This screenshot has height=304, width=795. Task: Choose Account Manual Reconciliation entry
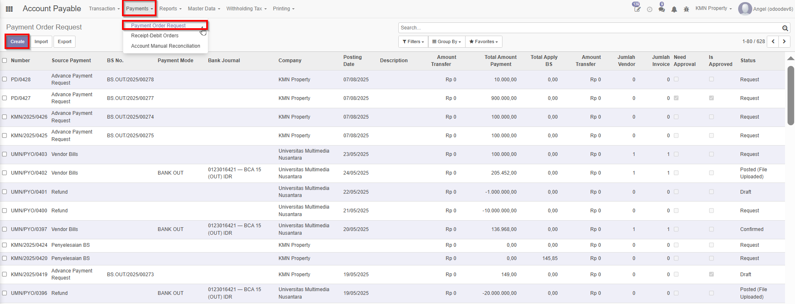166,46
